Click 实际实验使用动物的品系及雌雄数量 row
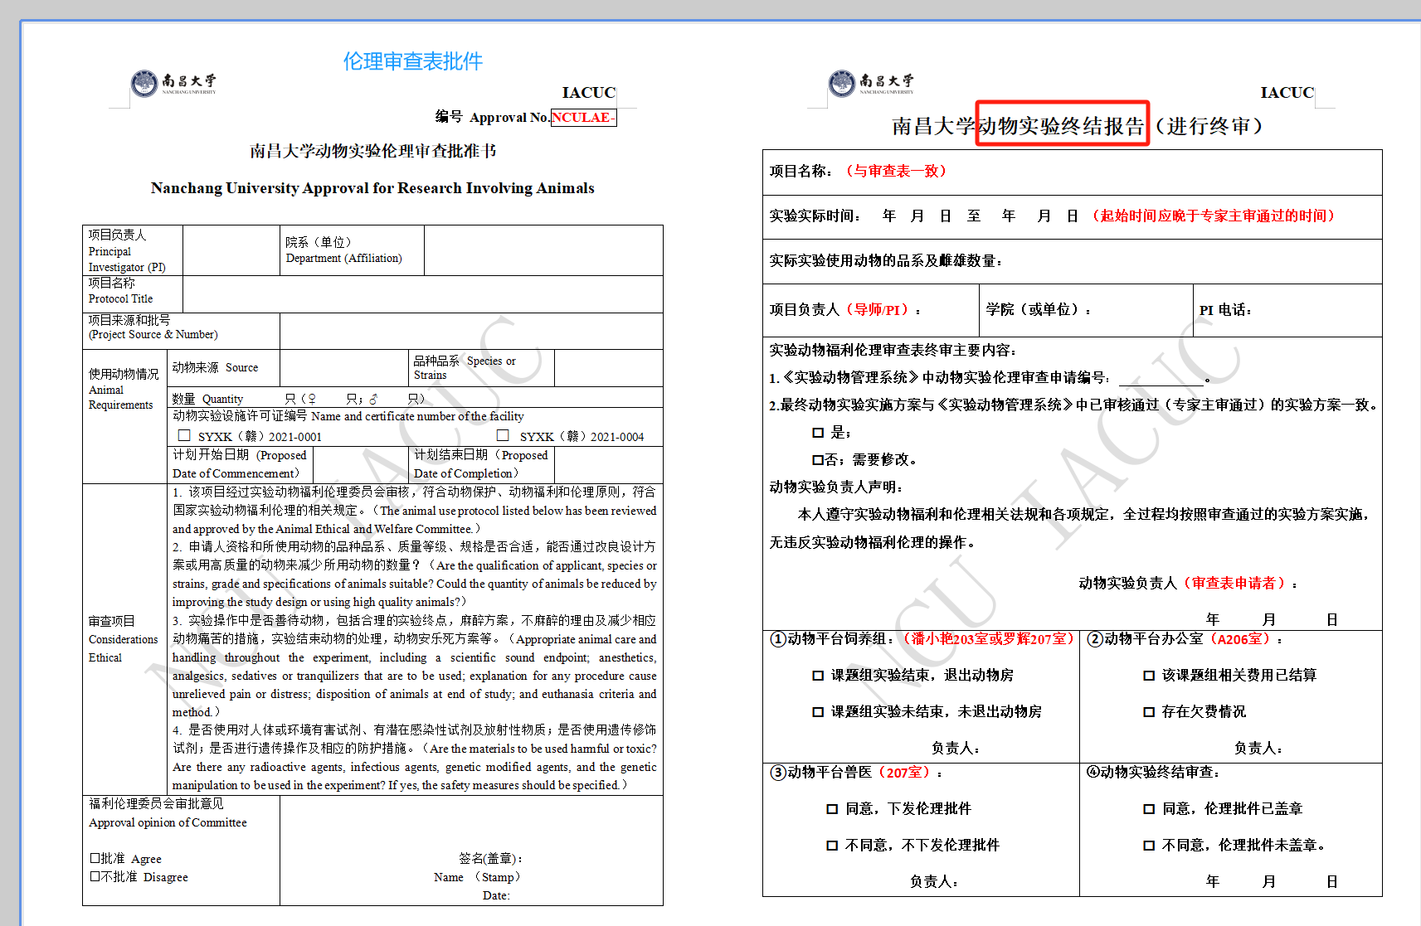1421x926 pixels. coord(1072,261)
